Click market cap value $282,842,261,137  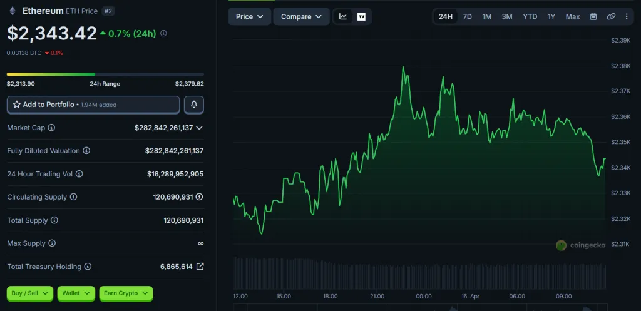pyautogui.click(x=163, y=128)
